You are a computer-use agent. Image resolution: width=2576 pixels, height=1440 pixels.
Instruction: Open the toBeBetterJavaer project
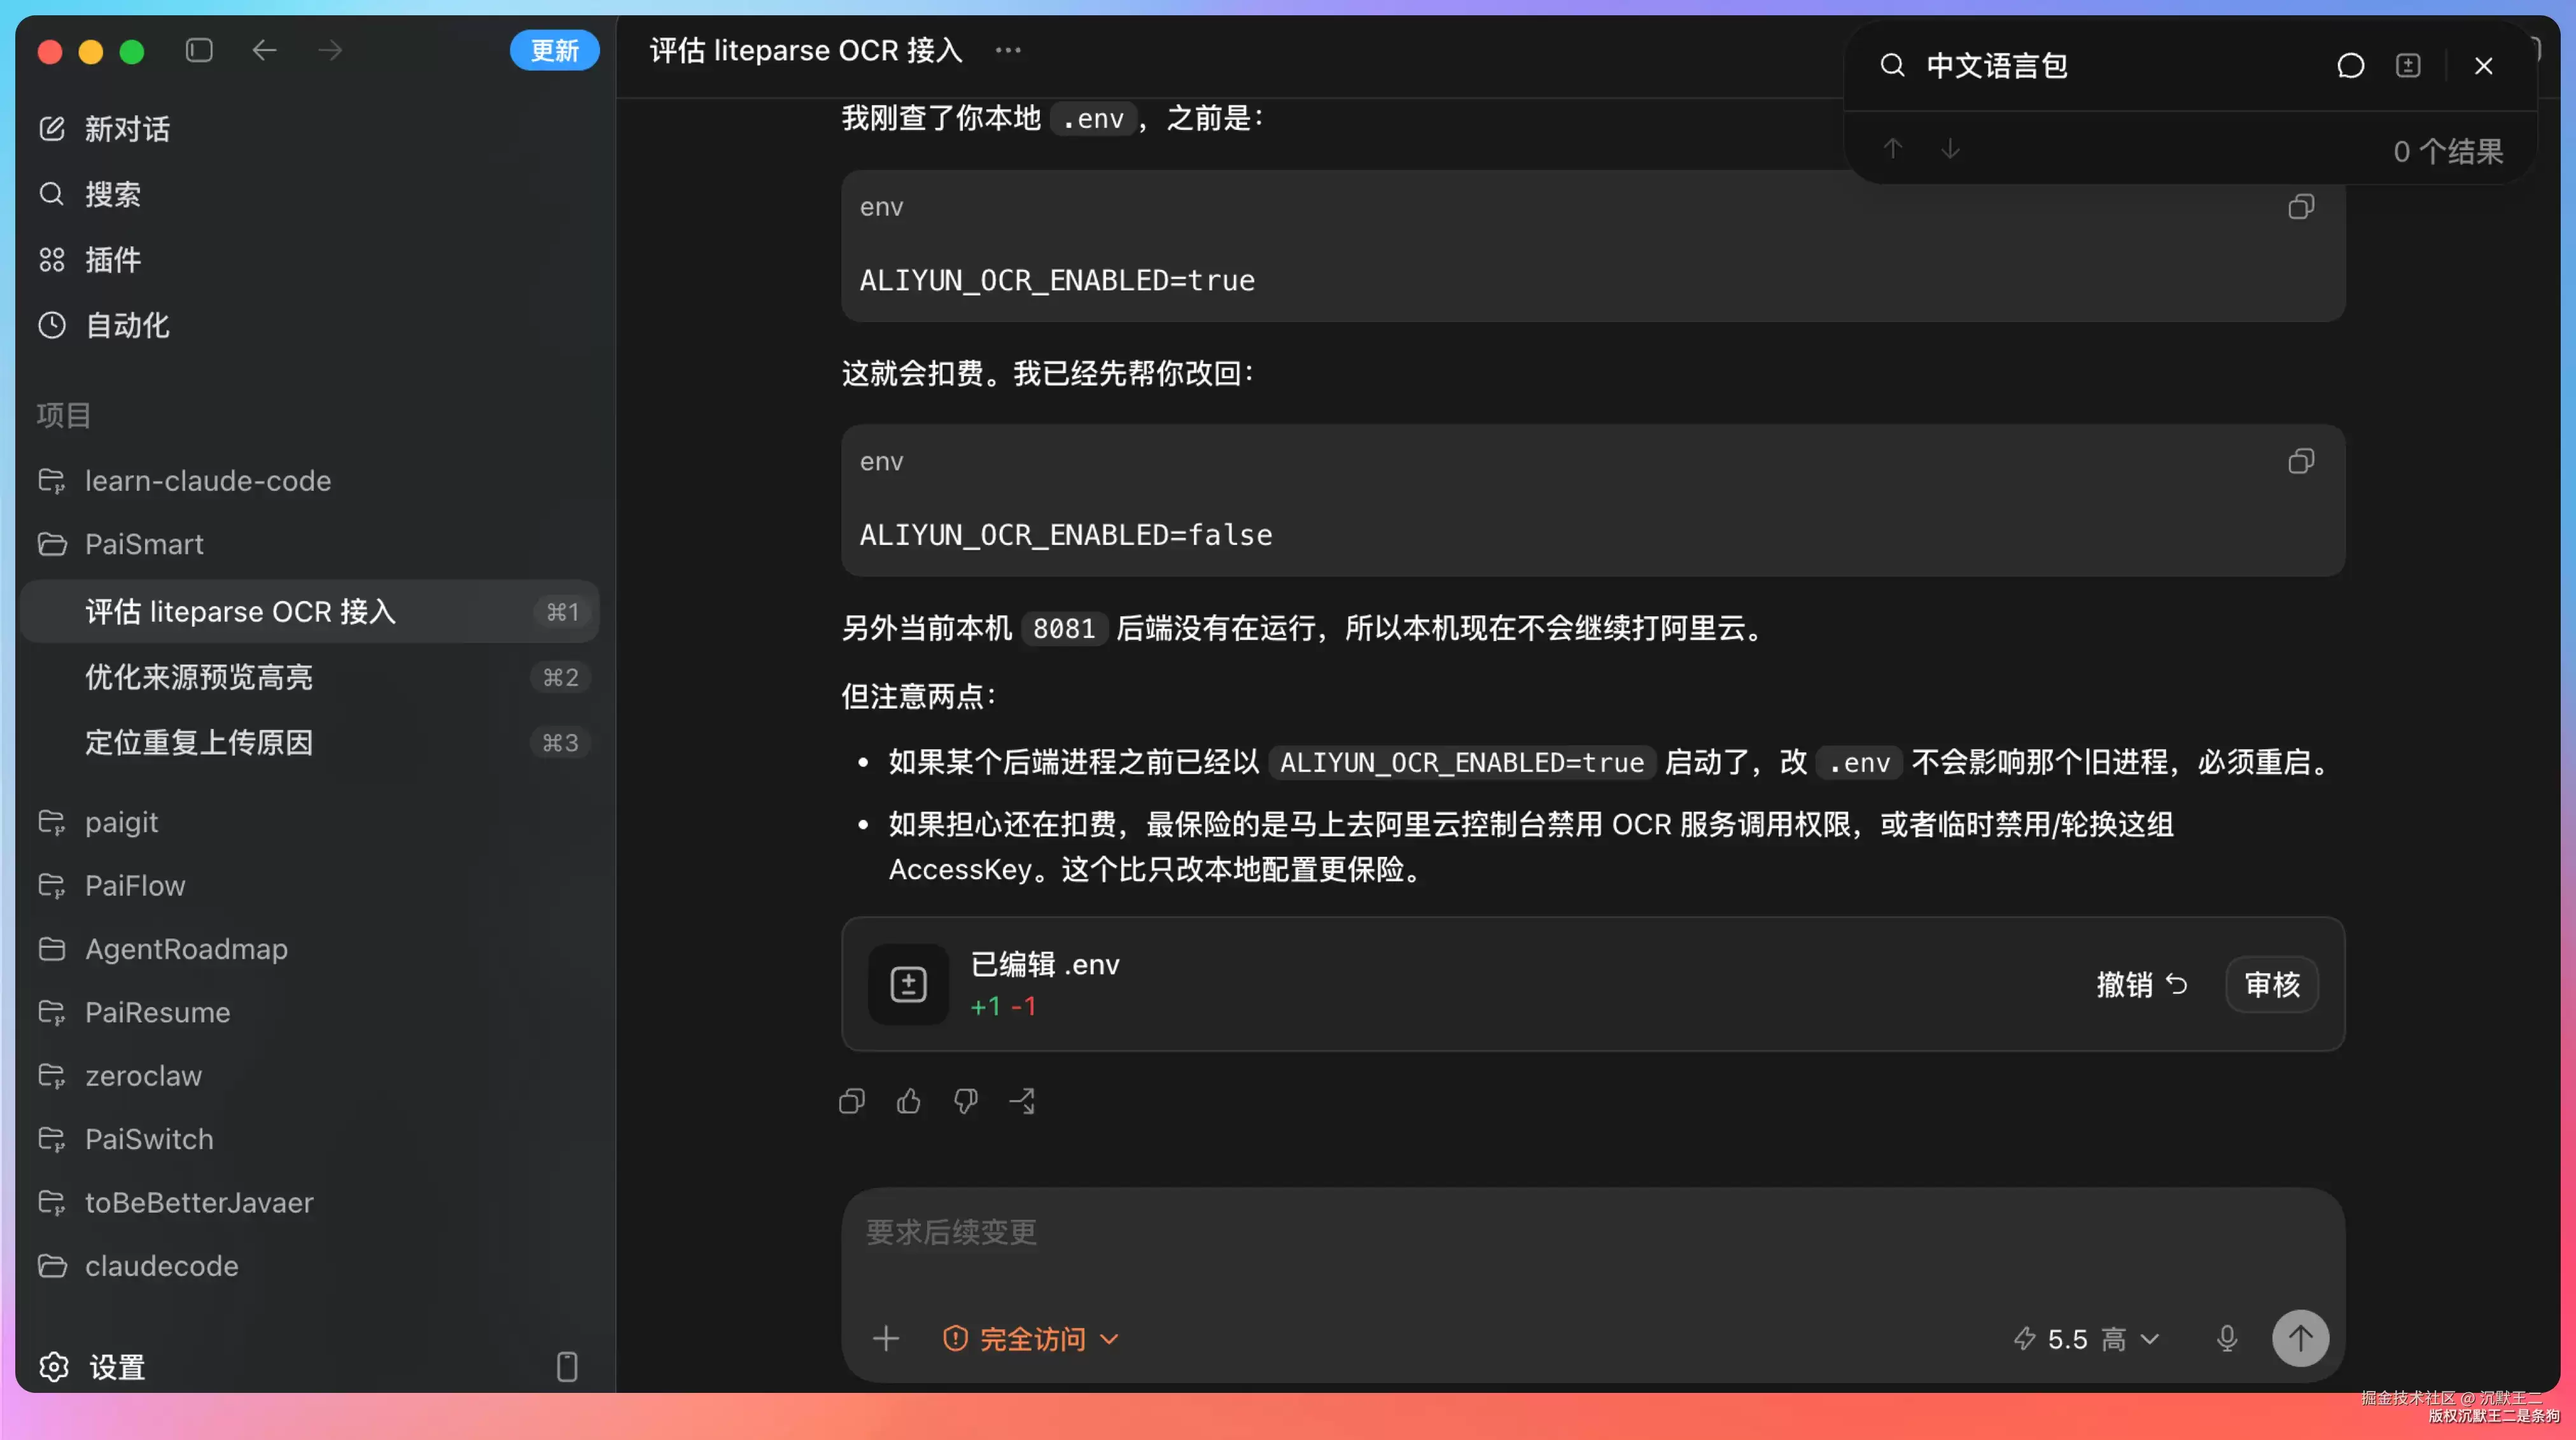coord(308,1203)
